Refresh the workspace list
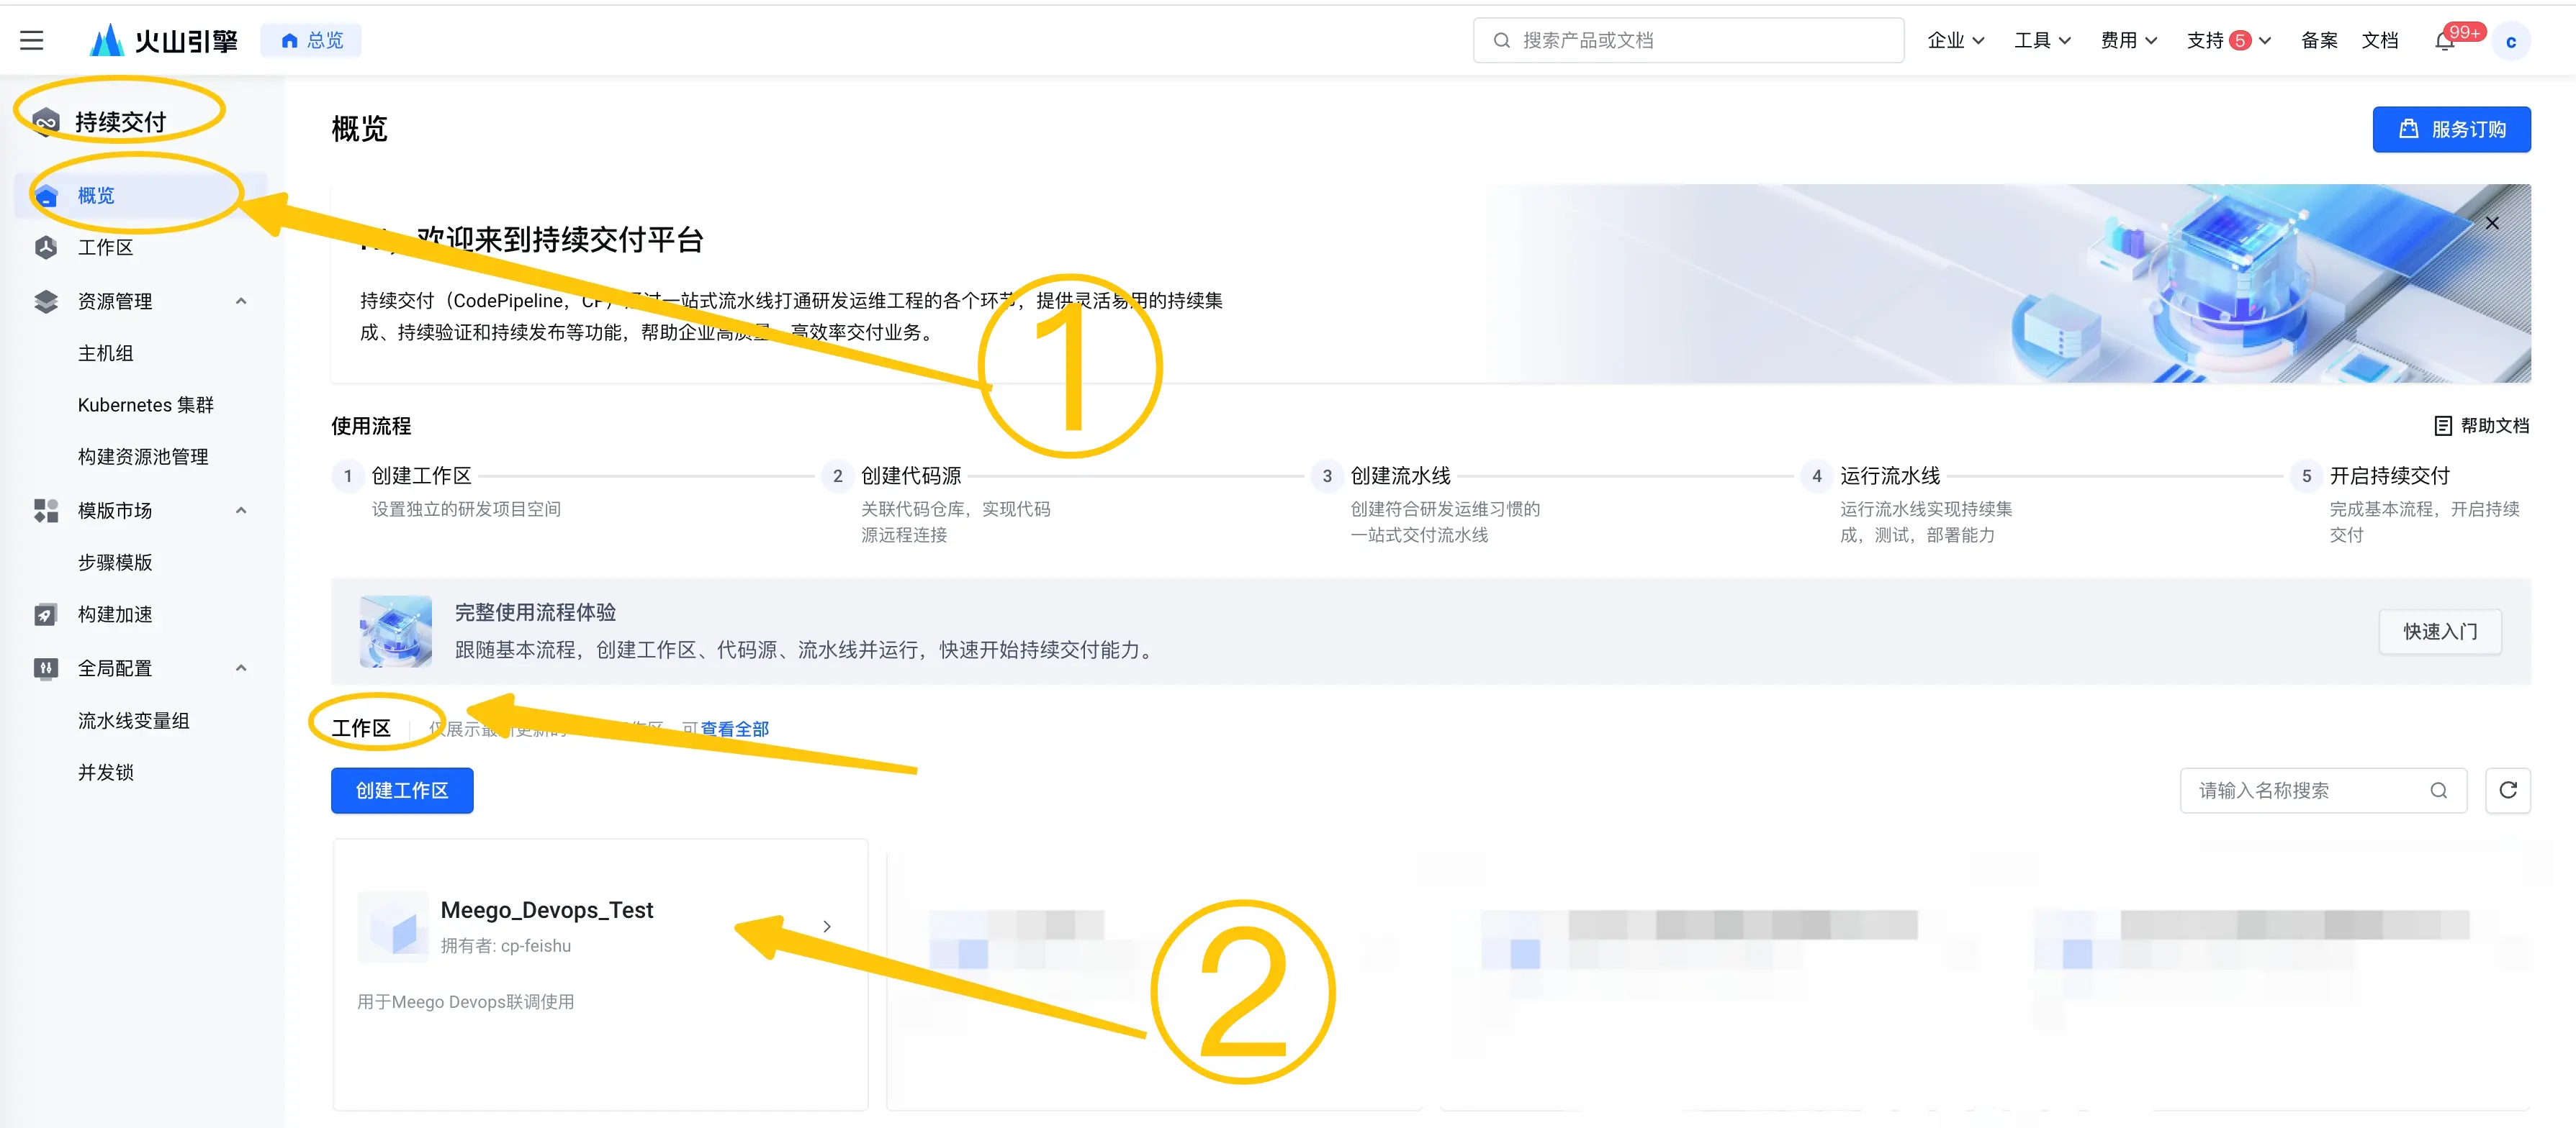 pyautogui.click(x=2508, y=791)
